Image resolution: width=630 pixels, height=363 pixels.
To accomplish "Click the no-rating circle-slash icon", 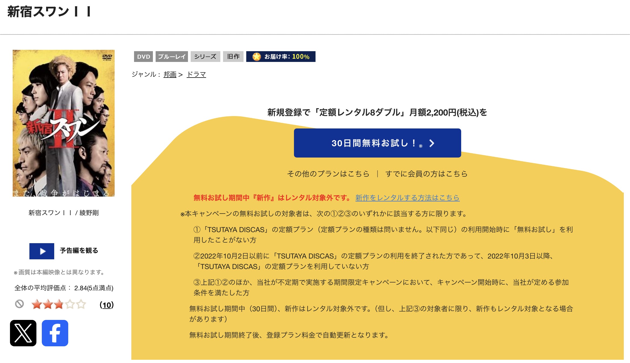I will (x=19, y=304).
